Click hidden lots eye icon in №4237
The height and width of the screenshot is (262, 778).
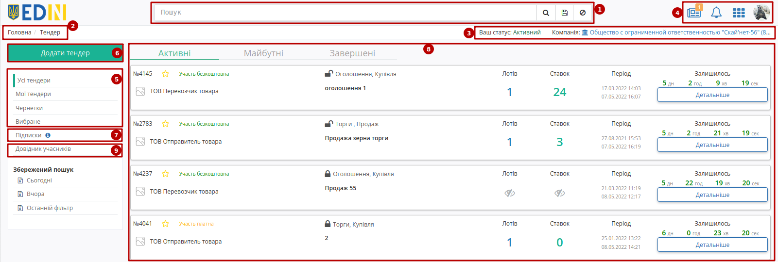(510, 193)
